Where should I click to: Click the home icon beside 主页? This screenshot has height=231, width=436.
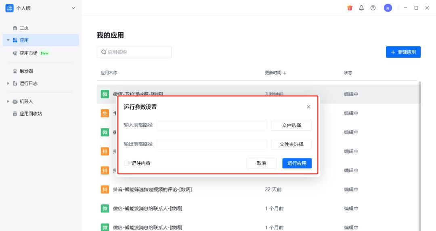coord(15,28)
